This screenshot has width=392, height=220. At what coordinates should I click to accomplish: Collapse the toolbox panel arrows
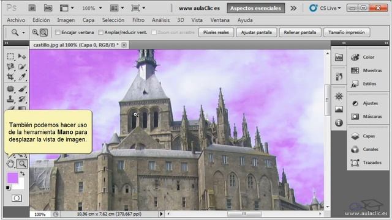[6, 43]
